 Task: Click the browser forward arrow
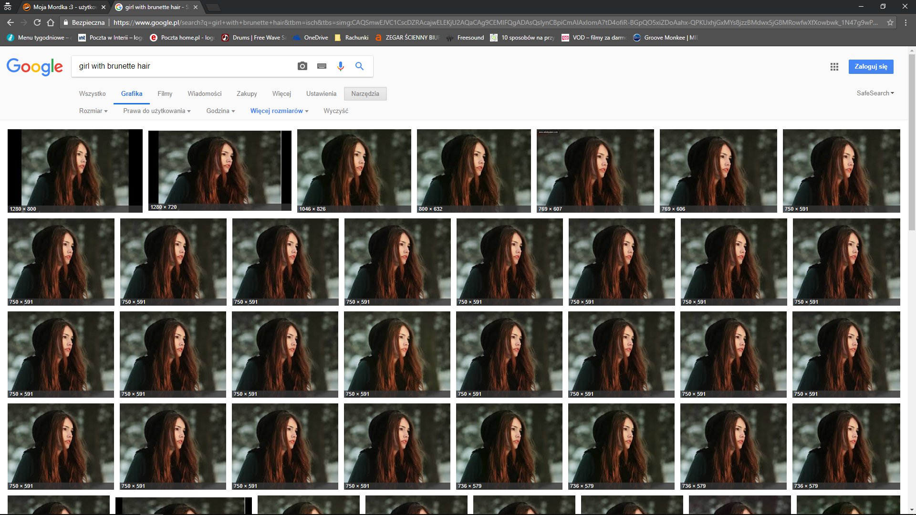coord(24,22)
